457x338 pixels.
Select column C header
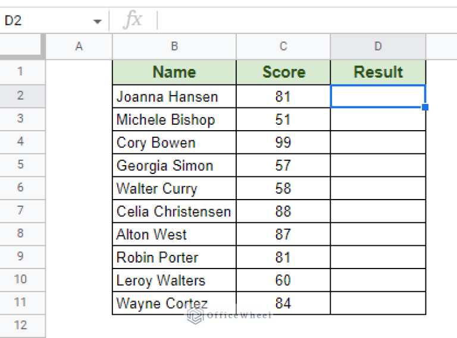(x=283, y=46)
